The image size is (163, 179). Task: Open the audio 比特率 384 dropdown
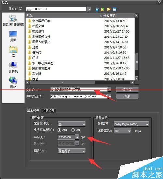123,131
